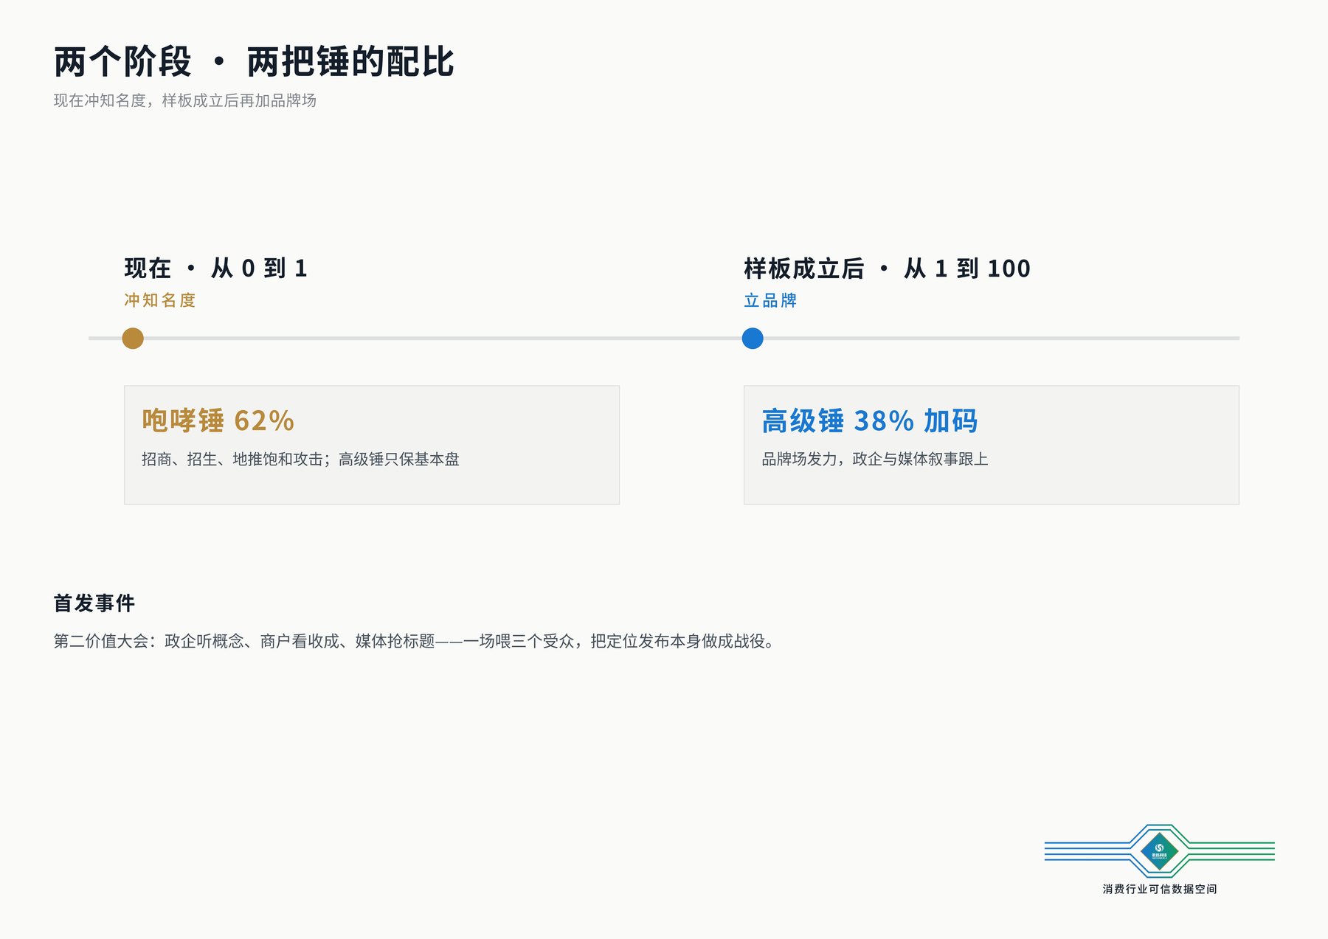Click the description 招商、招生、地推饱和攻击

(x=232, y=459)
